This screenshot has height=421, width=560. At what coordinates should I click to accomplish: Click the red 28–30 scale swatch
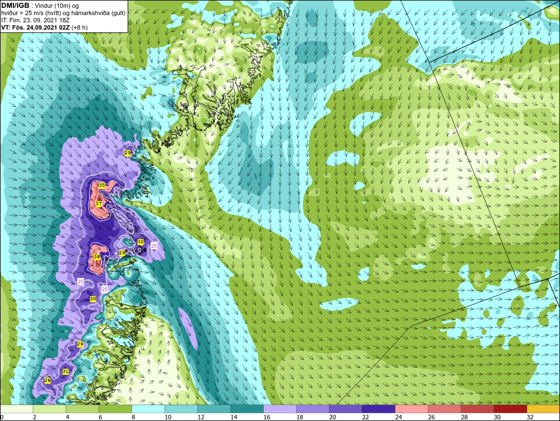pyautogui.click(x=478, y=409)
